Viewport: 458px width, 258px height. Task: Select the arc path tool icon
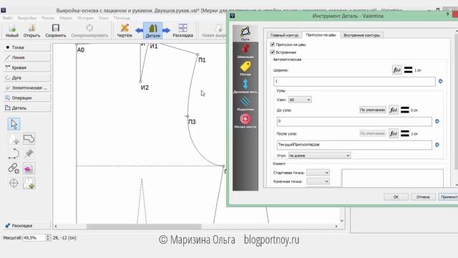14,153
